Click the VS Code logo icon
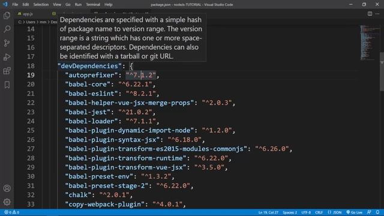Image resolution: width=384 pixels, height=216 pixels. pyautogui.click(x=5, y=4)
